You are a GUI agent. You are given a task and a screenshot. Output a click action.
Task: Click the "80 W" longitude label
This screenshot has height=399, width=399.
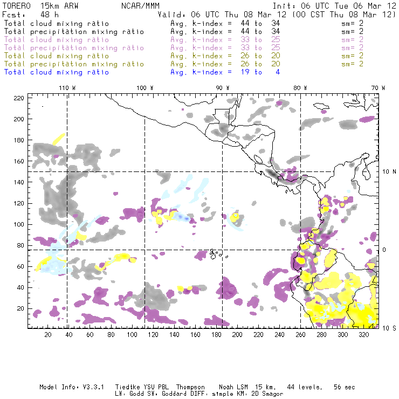300,88
